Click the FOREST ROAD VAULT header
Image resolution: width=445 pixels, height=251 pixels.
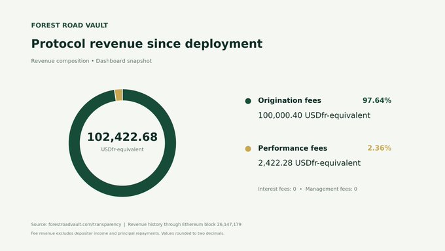[x=69, y=26]
